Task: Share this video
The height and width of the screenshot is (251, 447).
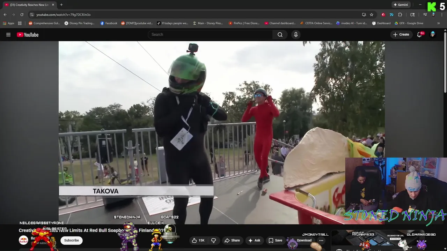Action: click(232, 240)
